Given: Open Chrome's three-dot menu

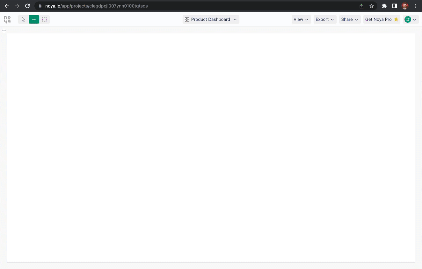Looking at the screenshot, I should [415, 6].
